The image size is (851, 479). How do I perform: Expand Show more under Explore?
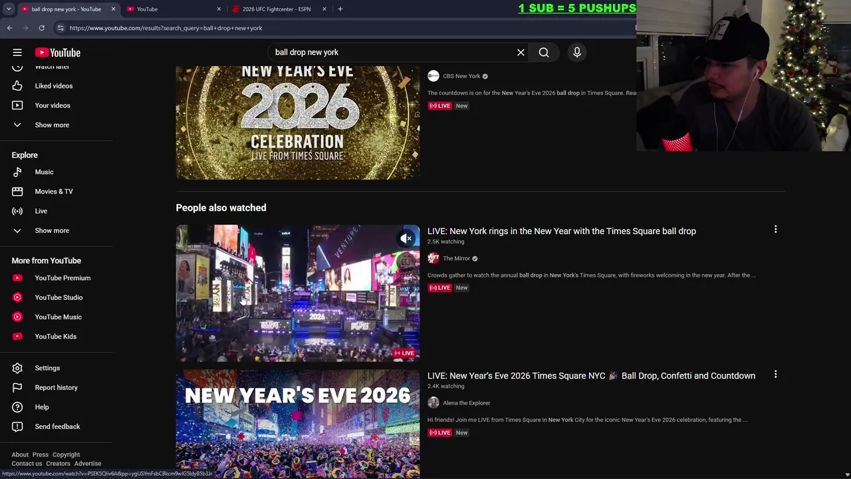point(57,230)
